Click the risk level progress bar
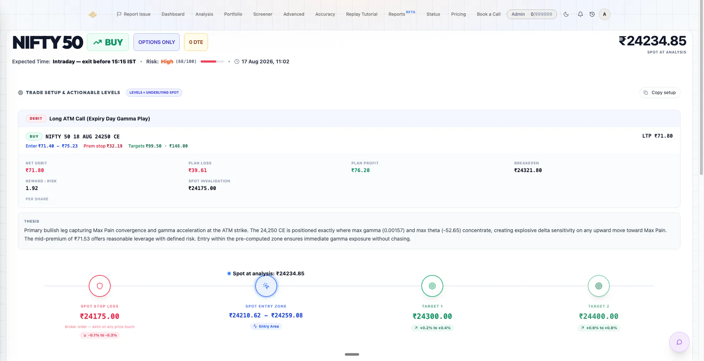Image resolution: width=704 pixels, height=361 pixels. click(x=212, y=62)
